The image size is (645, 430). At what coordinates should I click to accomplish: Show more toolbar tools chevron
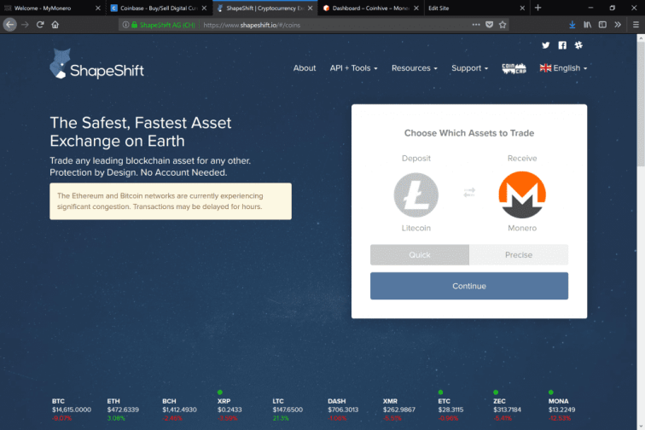click(618, 25)
